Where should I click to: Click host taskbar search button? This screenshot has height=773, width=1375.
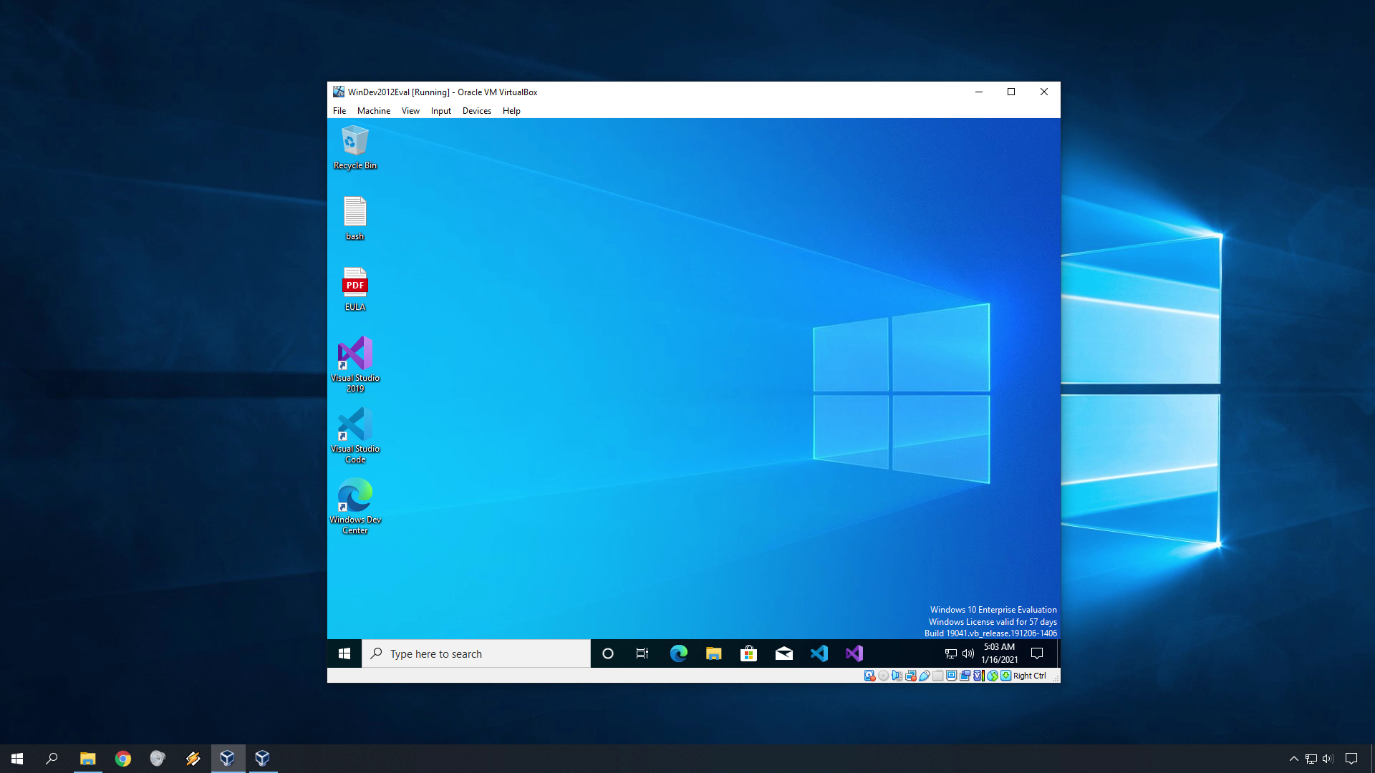(x=51, y=758)
